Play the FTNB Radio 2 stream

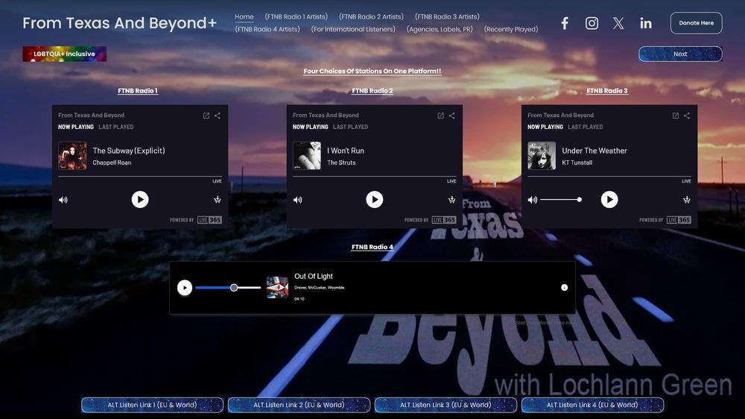pos(375,199)
